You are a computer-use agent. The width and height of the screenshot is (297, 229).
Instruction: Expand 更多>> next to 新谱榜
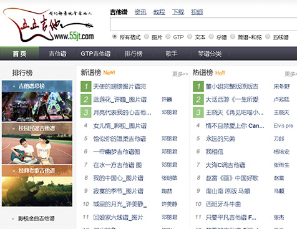180,74
